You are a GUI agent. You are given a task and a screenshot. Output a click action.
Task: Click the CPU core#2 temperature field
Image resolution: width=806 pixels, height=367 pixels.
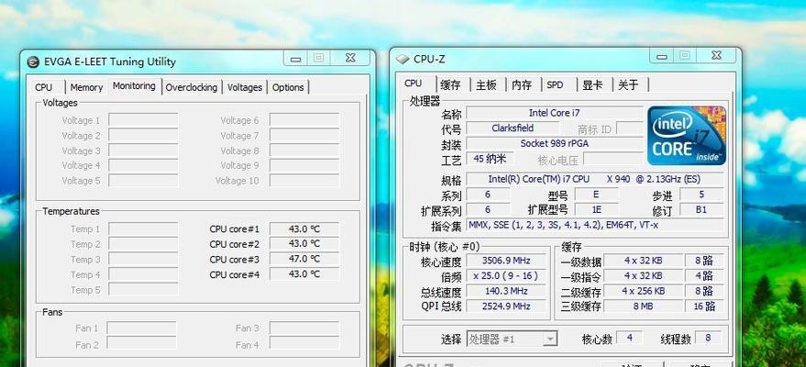pyautogui.click(x=304, y=244)
